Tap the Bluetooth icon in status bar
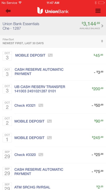The height and width of the screenshot is (190, 106). pos(95,3)
